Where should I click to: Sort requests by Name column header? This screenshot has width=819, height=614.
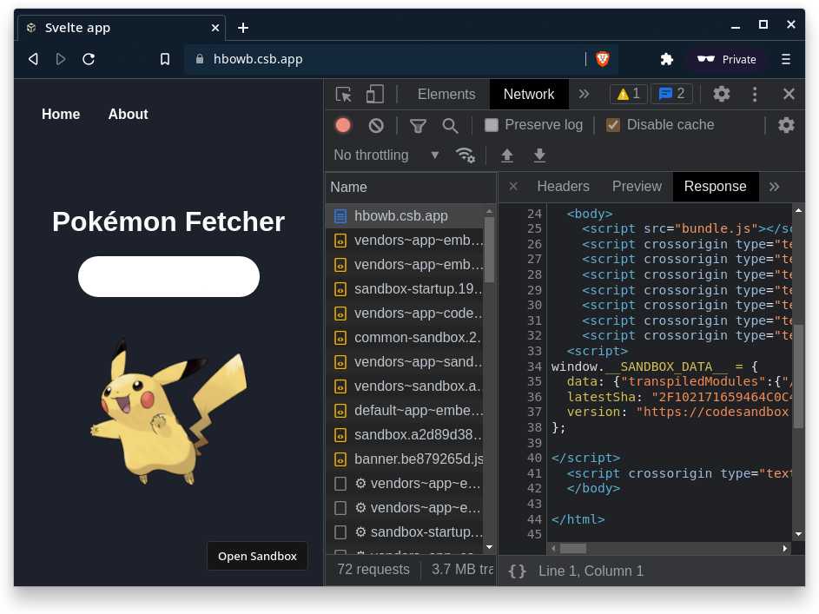point(410,187)
